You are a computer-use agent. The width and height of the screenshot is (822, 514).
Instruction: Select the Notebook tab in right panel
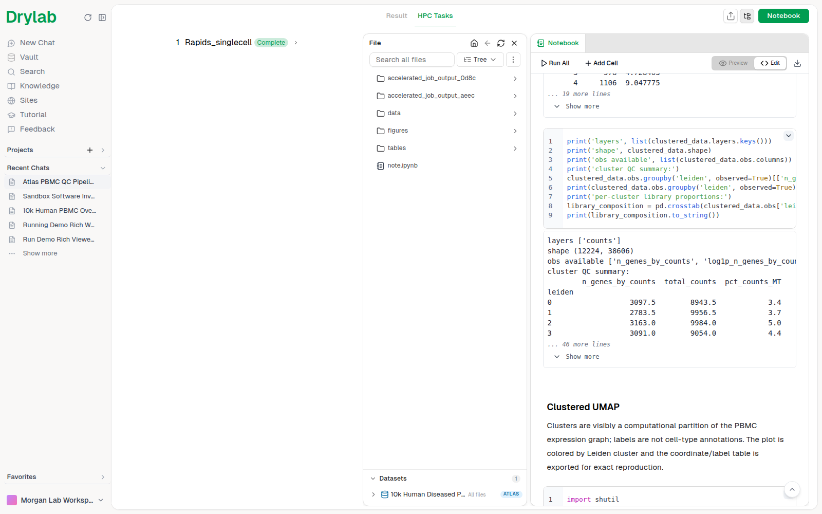(x=558, y=43)
